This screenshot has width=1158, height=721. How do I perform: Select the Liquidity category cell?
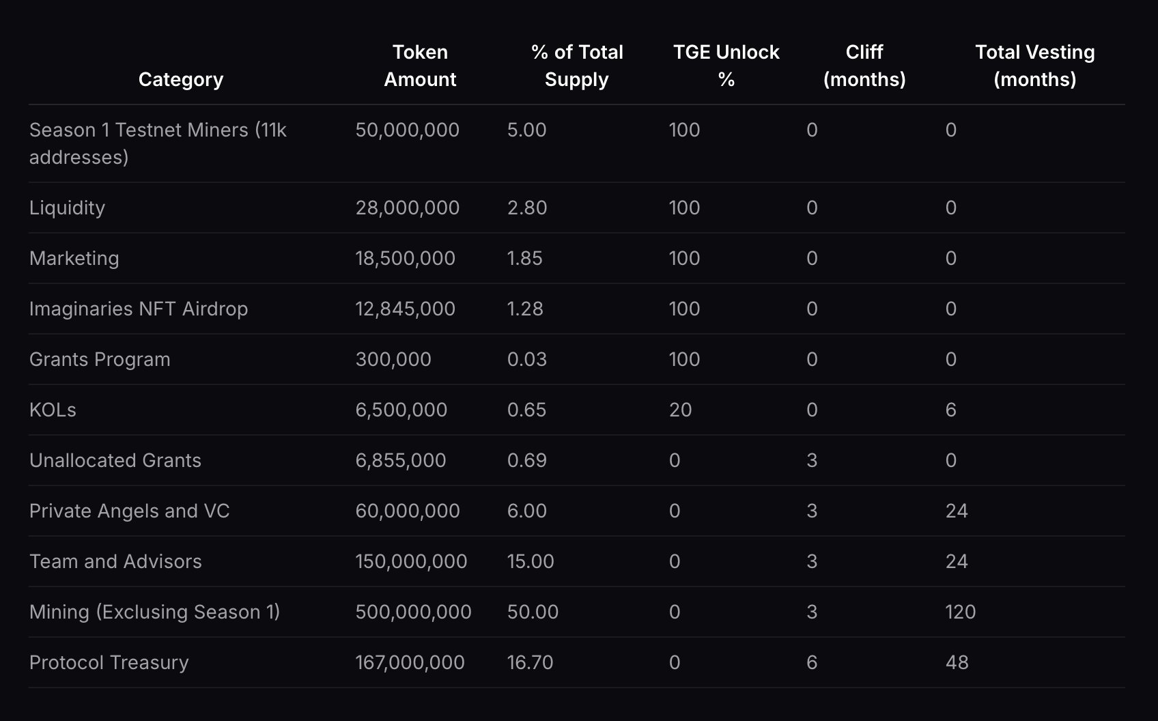67,208
